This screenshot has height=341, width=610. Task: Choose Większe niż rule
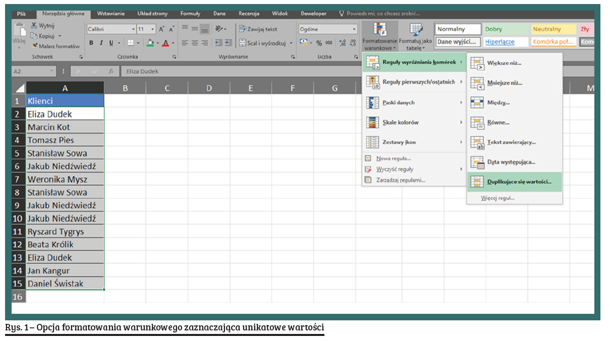click(x=515, y=63)
